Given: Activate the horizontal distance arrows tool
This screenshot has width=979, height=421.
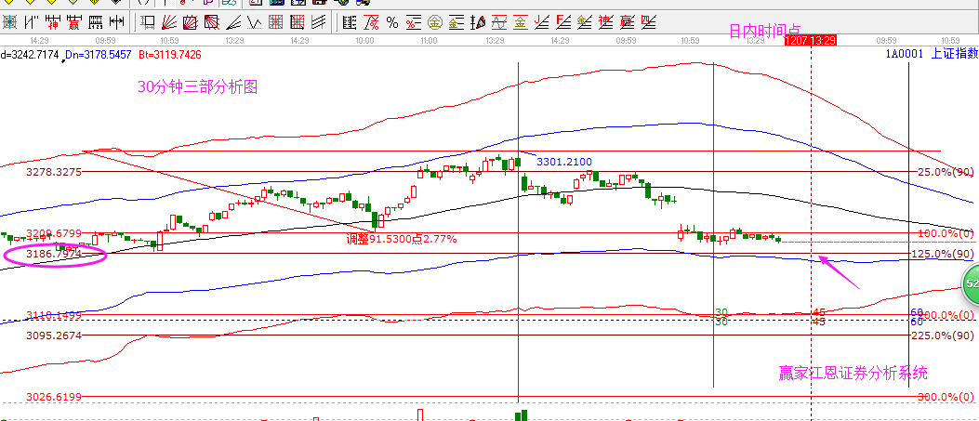Looking at the screenshot, I should point(116,23).
